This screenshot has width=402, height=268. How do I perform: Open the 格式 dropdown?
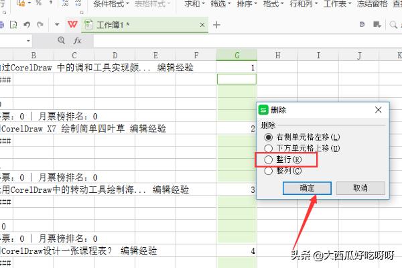(x=273, y=3)
